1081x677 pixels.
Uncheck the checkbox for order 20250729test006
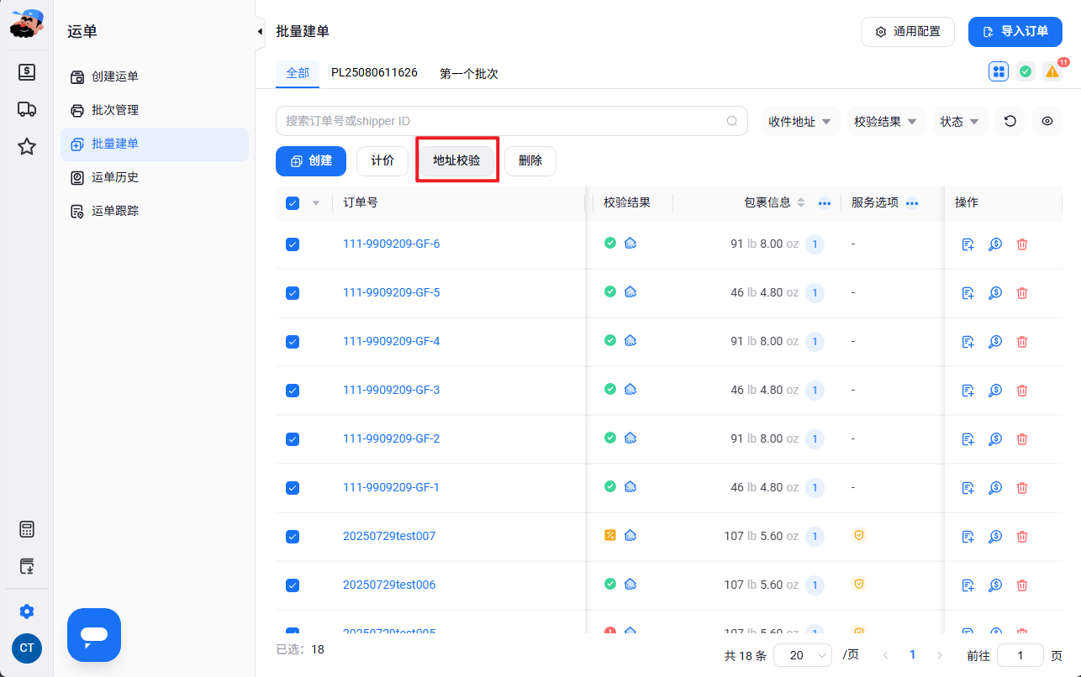(x=293, y=585)
